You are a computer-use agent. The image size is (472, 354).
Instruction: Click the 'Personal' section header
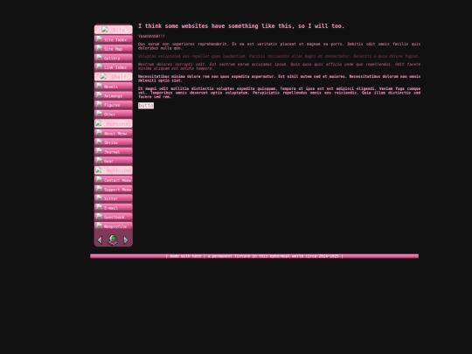point(114,123)
